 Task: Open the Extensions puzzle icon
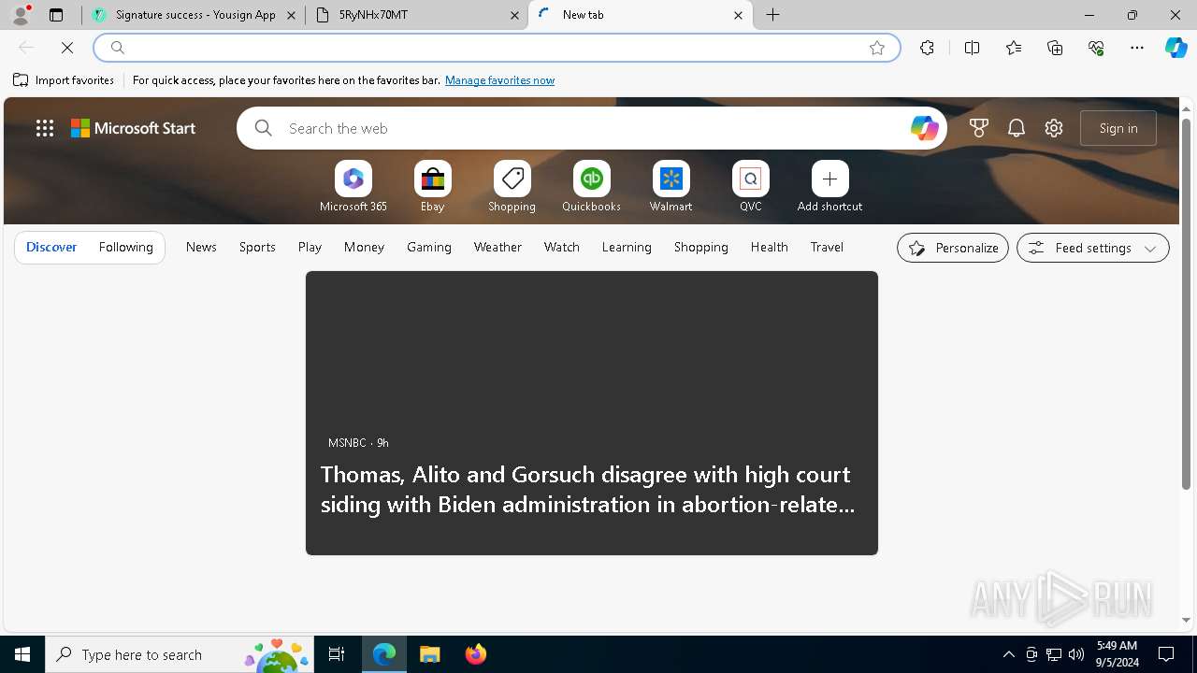tap(927, 48)
